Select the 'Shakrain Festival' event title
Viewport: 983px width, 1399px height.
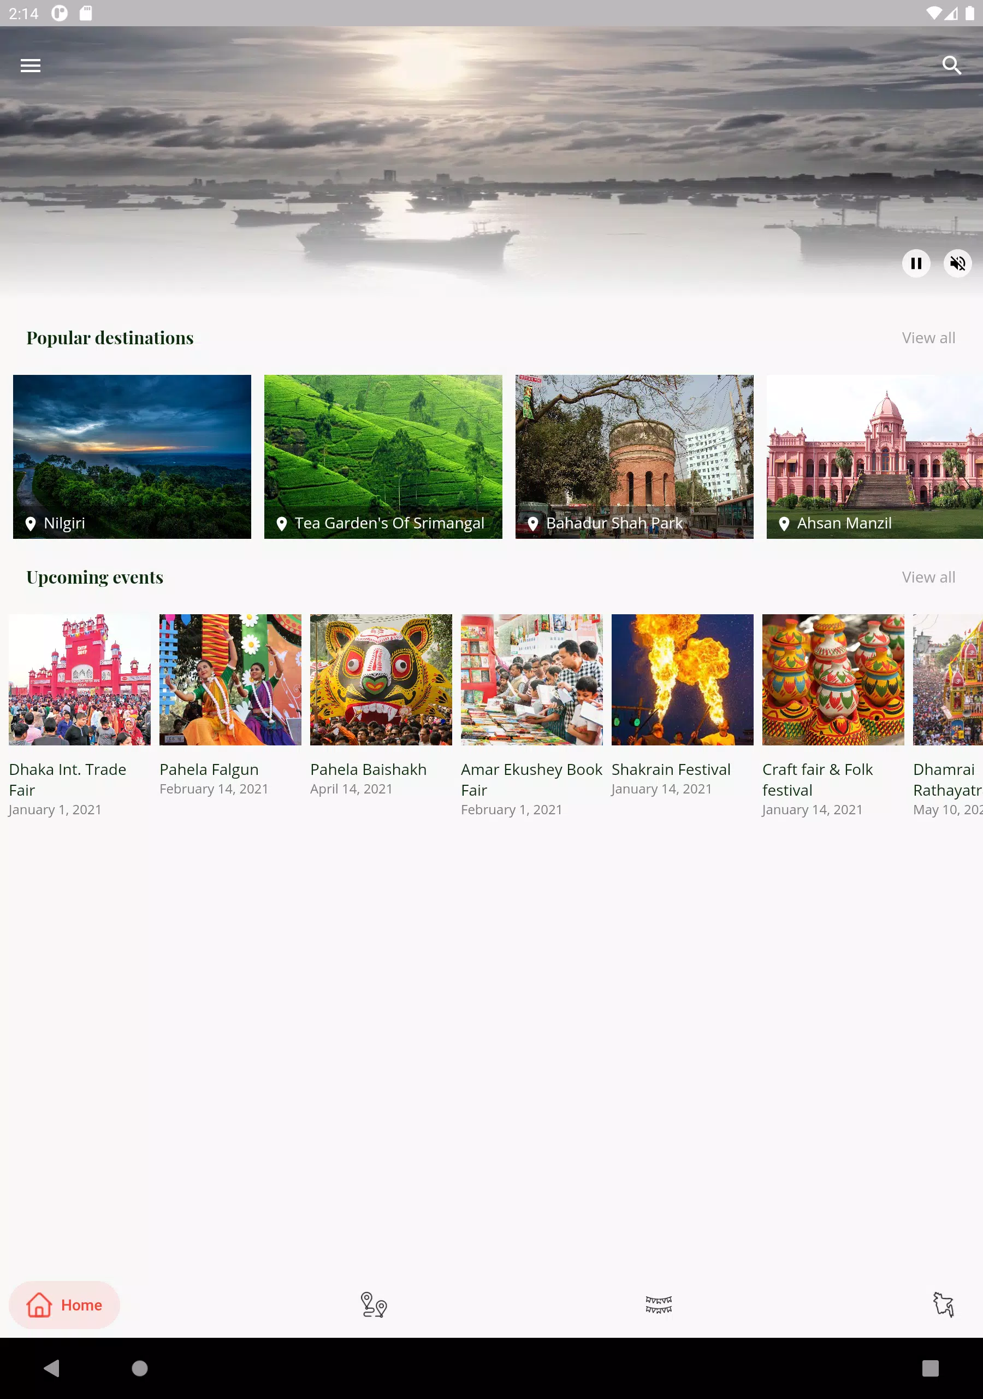tap(671, 769)
